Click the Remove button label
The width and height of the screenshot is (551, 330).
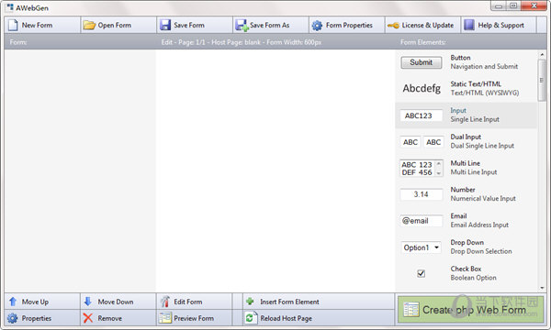coord(109,318)
